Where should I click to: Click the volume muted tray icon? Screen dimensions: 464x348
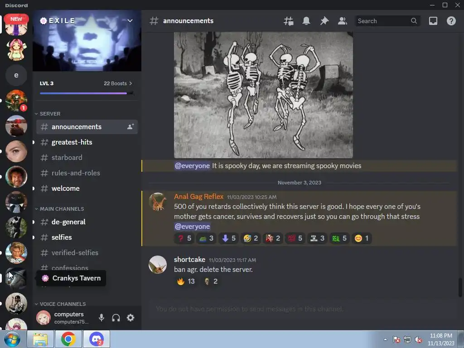pos(418,340)
